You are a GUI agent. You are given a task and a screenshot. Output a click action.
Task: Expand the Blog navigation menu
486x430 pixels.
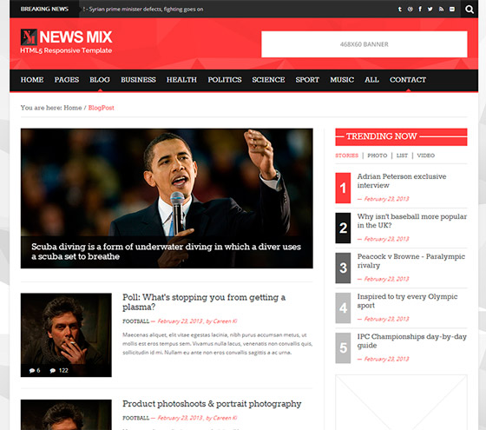(x=100, y=80)
